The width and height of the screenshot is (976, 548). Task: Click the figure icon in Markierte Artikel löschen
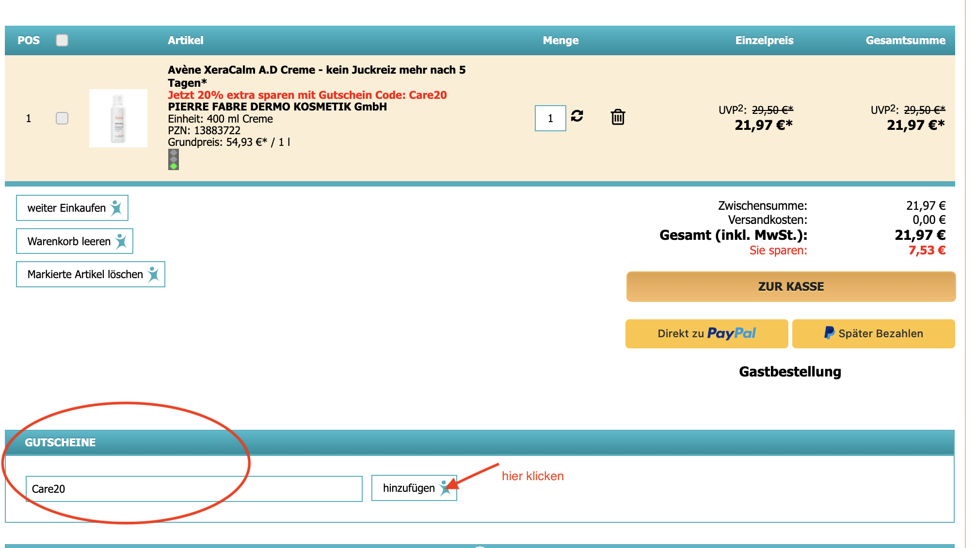click(x=154, y=274)
